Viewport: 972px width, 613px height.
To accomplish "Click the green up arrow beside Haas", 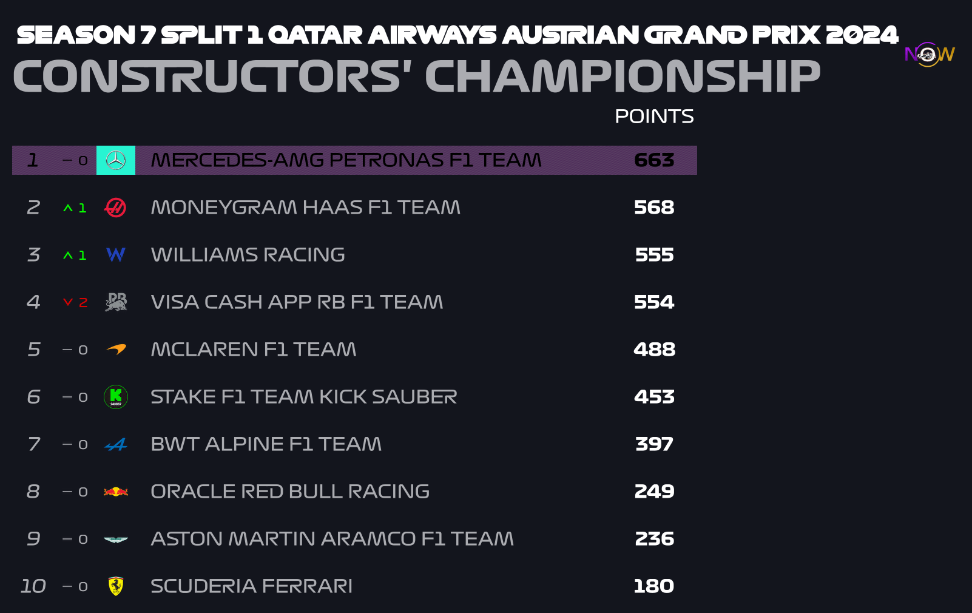I will (x=68, y=208).
